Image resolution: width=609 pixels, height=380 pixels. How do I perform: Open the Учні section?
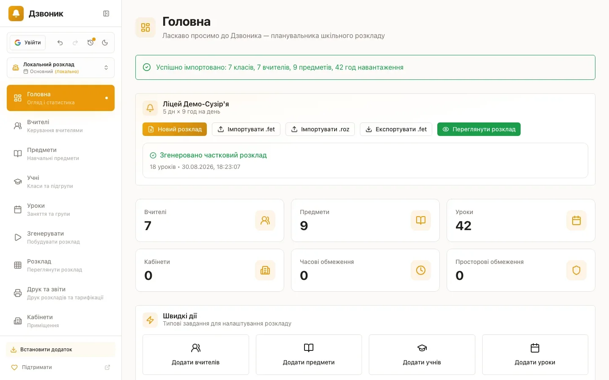coord(60,182)
